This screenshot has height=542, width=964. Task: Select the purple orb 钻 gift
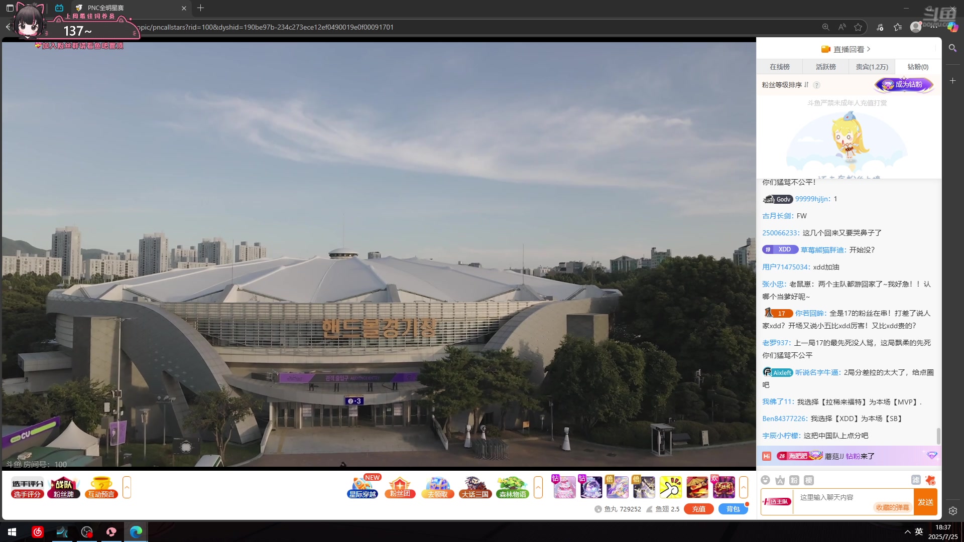pyautogui.click(x=591, y=487)
